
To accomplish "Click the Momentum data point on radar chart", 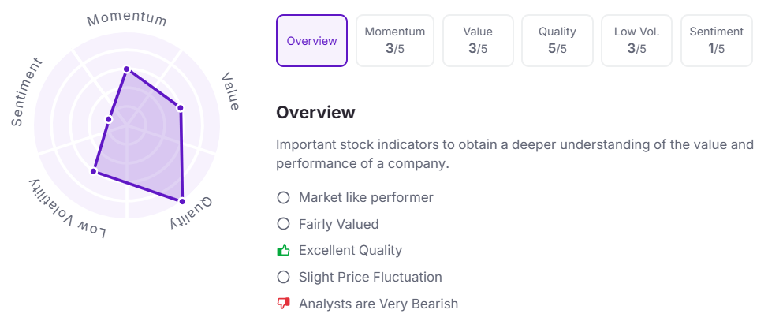I will click(x=126, y=69).
